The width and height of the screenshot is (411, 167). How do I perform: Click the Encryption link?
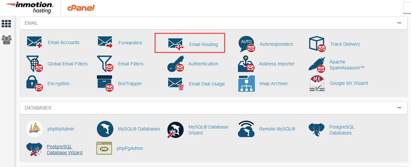click(58, 83)
